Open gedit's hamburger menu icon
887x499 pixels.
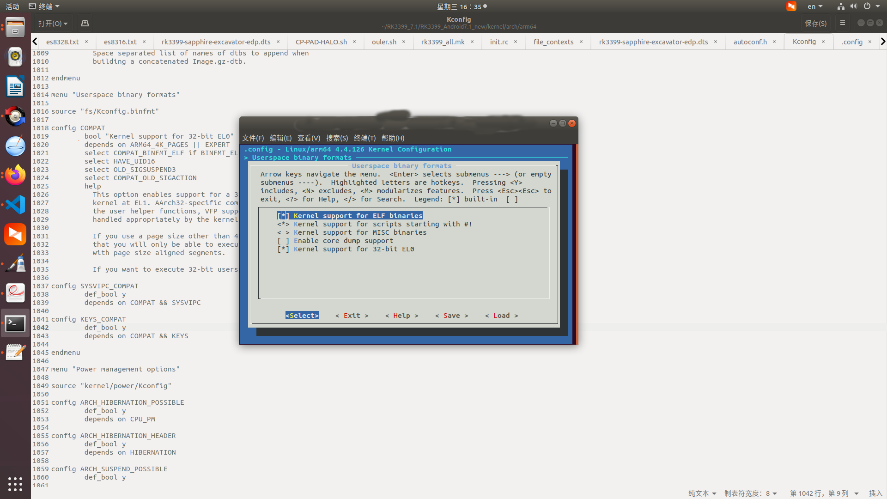click(842, 23)
